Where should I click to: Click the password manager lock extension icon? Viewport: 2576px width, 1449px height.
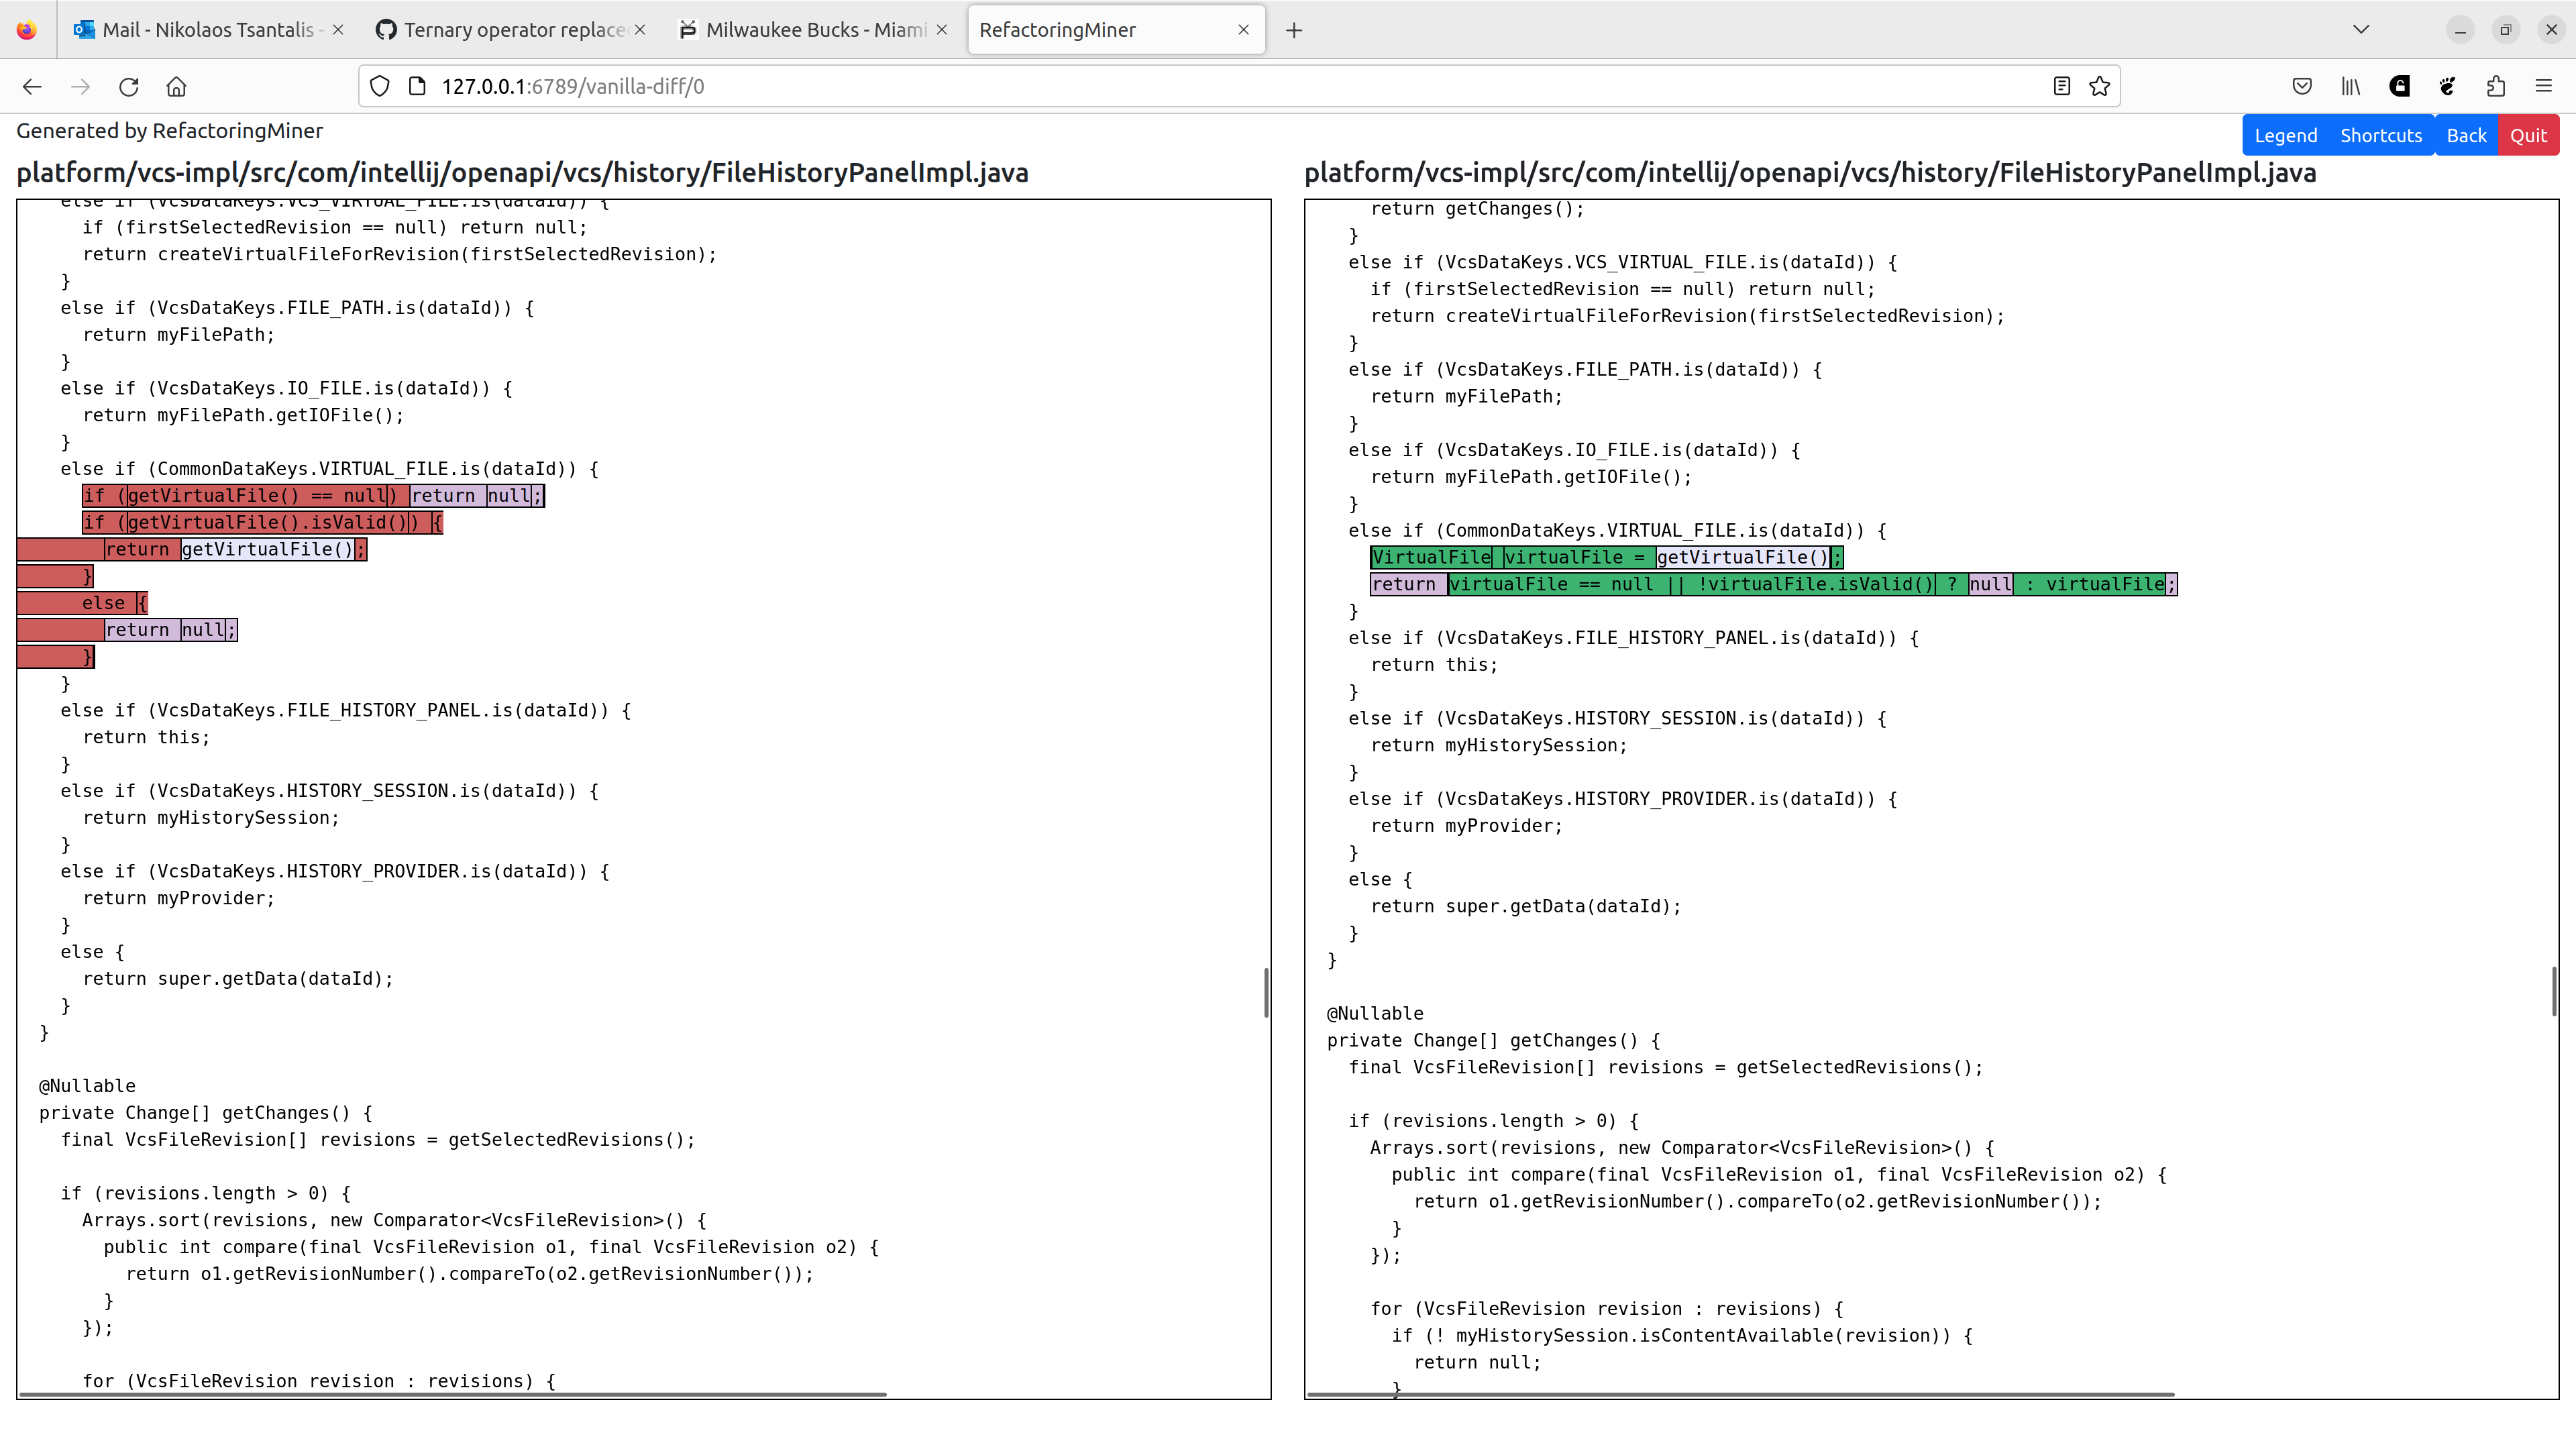pyautogui.click(x=2399, y=86)
